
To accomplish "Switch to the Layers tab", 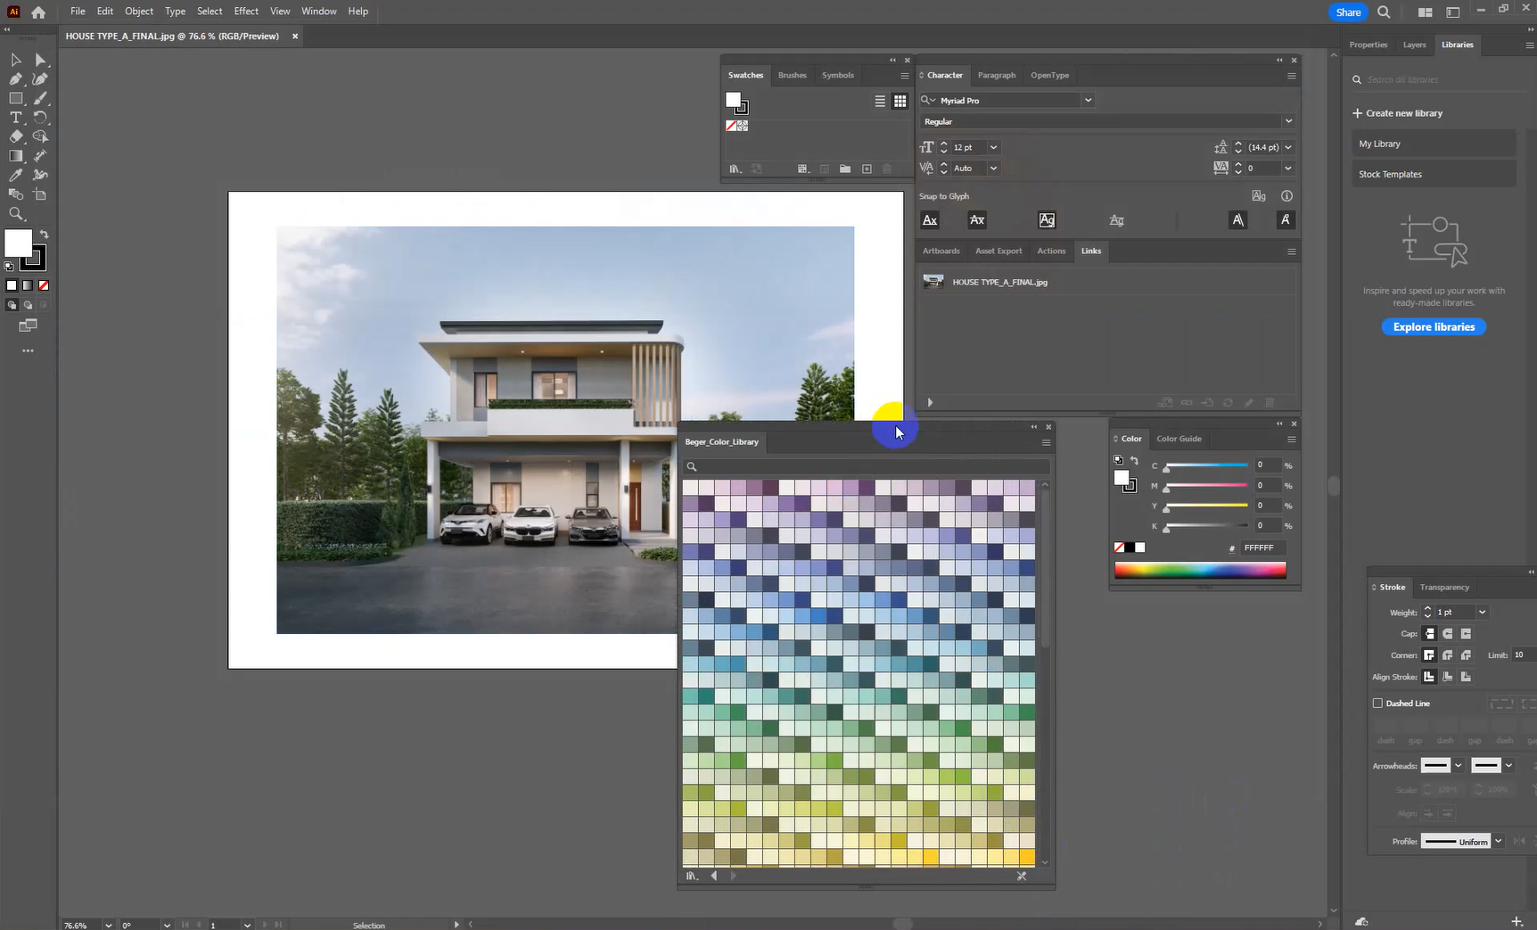I will [1414, 45].
